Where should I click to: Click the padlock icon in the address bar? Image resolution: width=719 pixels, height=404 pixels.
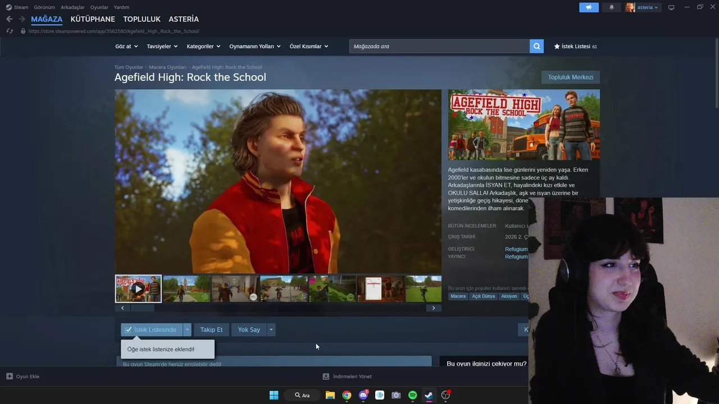(23, 31)
